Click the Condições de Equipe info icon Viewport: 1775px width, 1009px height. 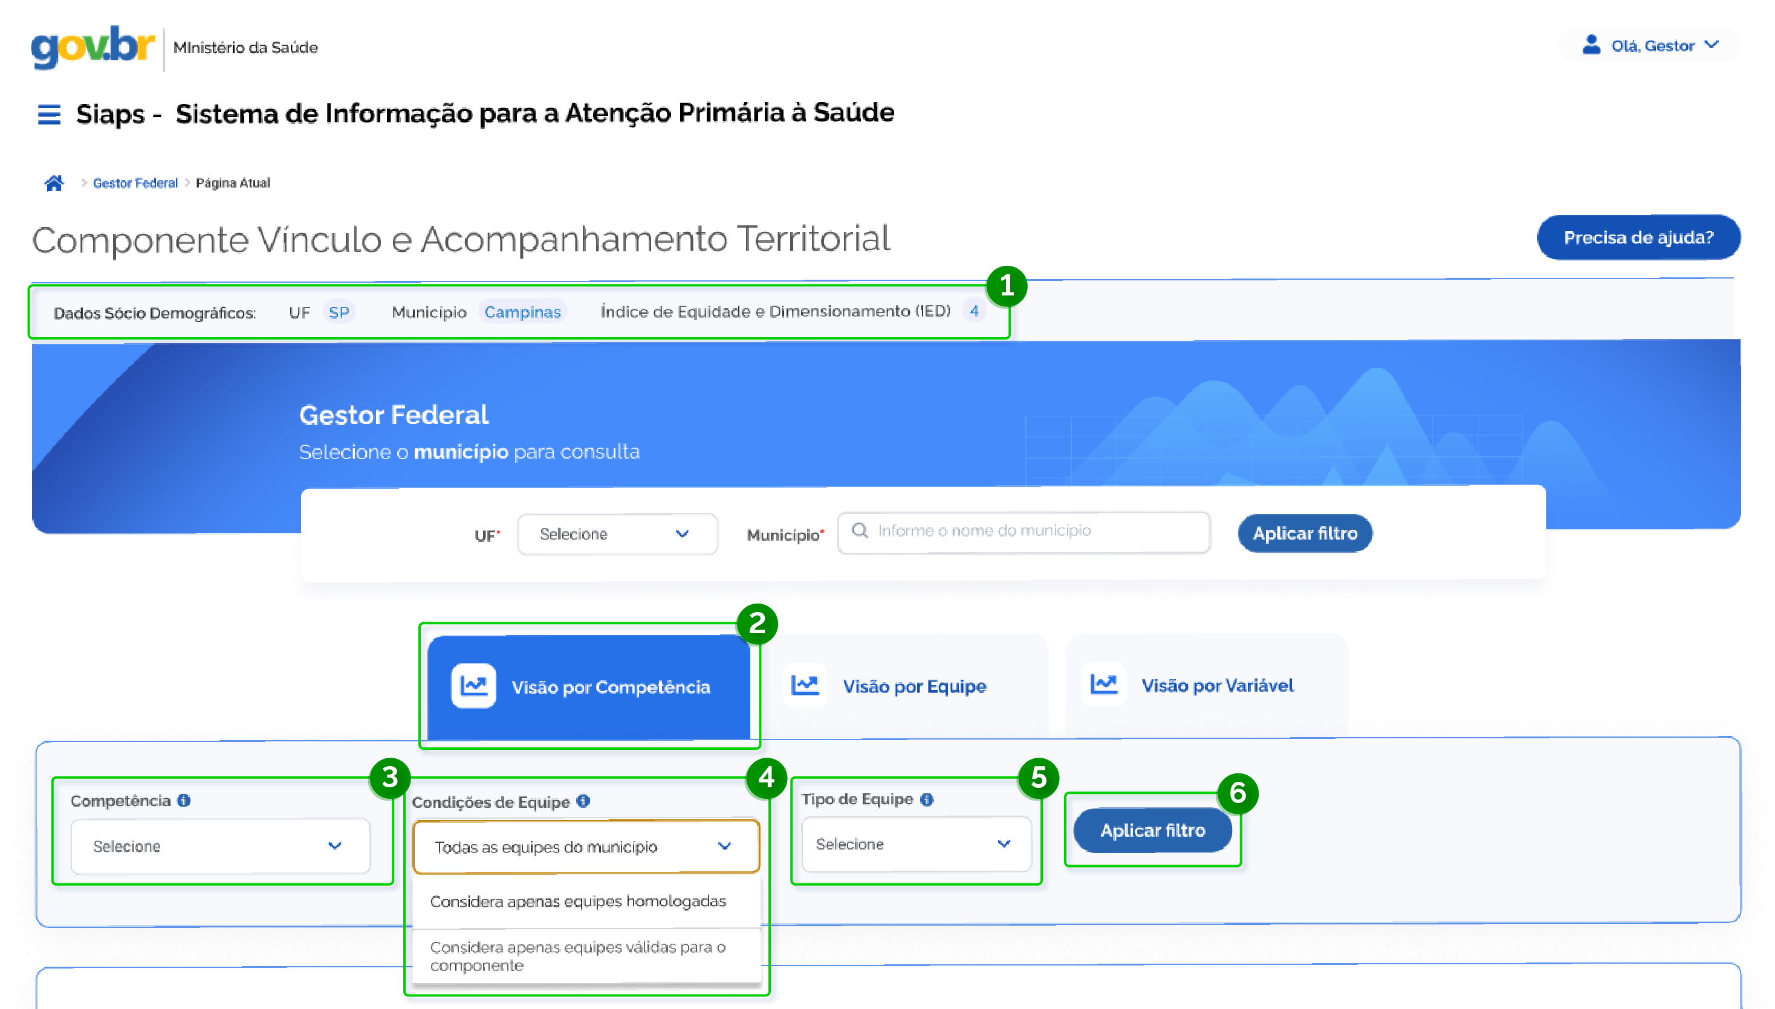tap(584, 801)
